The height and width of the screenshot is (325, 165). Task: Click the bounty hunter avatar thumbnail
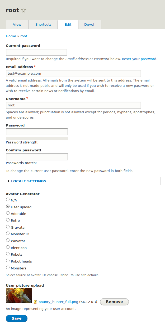click(19, 296)
